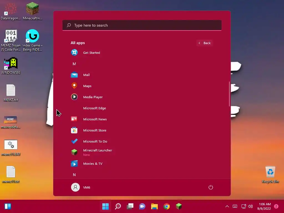284x213 pixels.
Task: Click the M letter group header
Action: tap(74, 64)
